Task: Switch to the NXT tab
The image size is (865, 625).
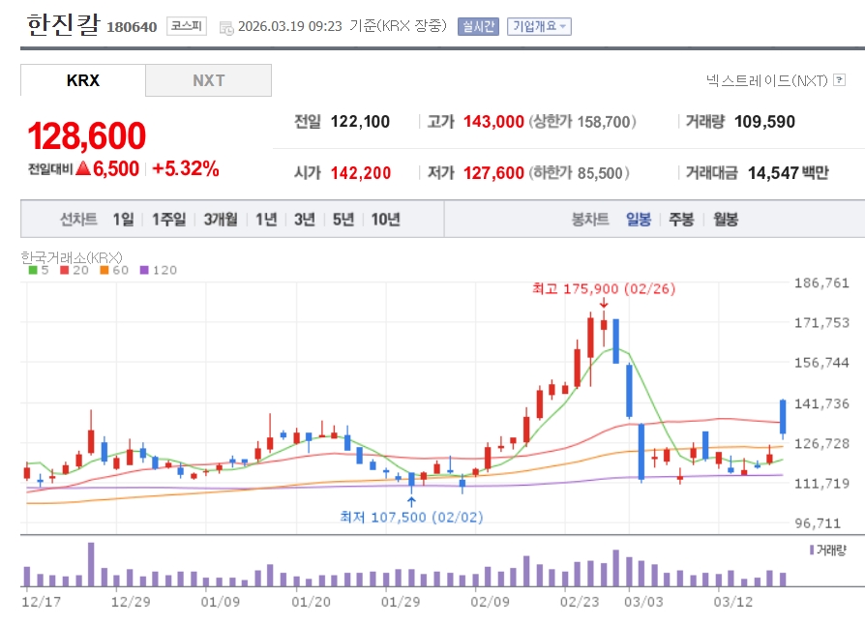Action: click(208, 80)
